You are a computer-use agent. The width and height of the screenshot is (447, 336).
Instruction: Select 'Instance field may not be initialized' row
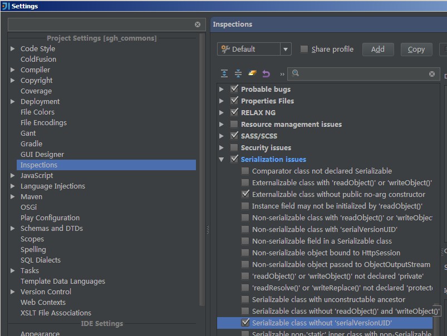pyautogui.click(x=337, y=206)
